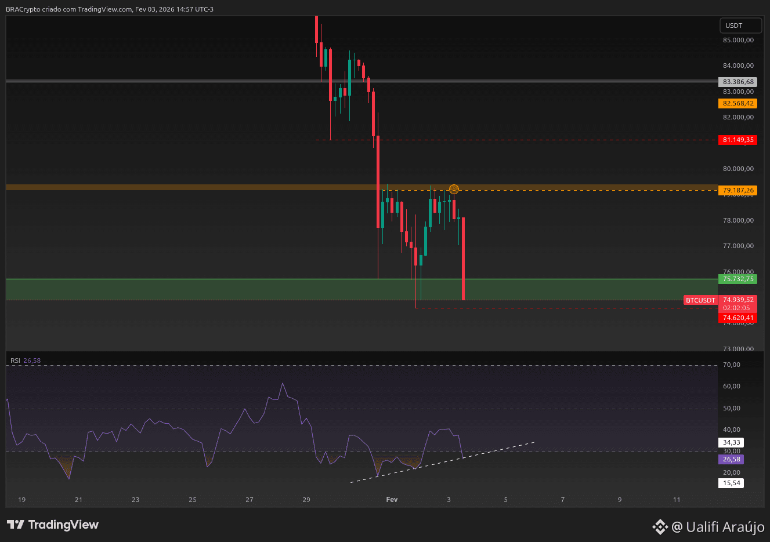Click date 23 on the time axis
The width and height of the screenshot is (770, 542).
click(135, 500)
